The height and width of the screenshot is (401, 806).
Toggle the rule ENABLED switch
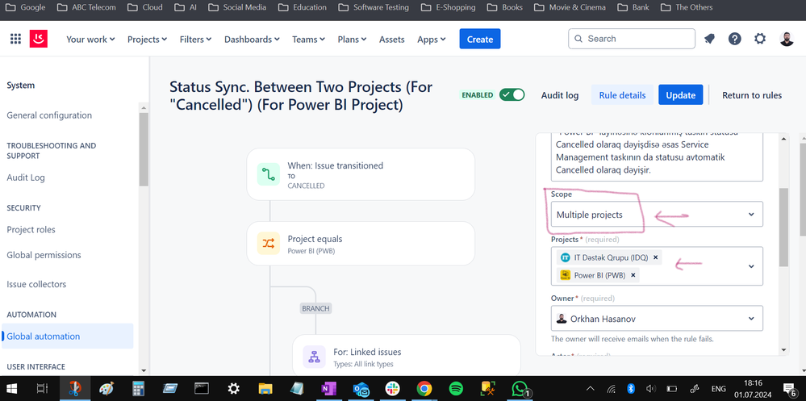pyautogui.click(x=512, y=95)
